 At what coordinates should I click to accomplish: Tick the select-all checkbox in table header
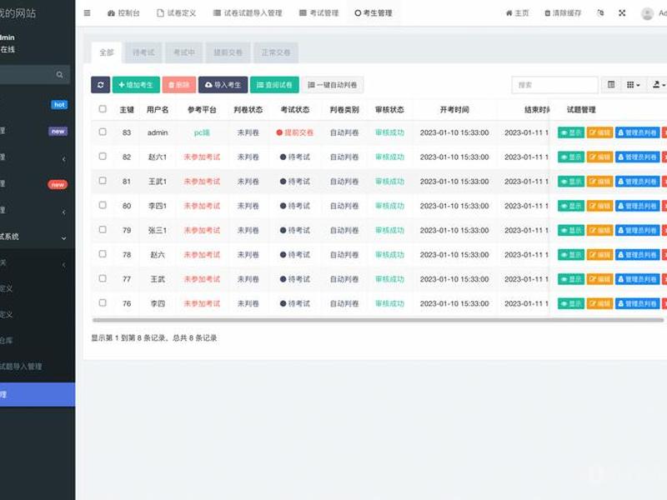pos(103,109)
